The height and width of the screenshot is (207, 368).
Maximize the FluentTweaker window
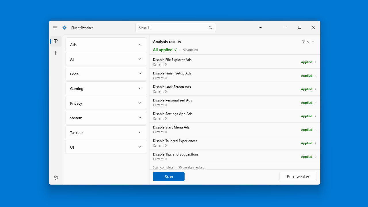click(300, 27)
